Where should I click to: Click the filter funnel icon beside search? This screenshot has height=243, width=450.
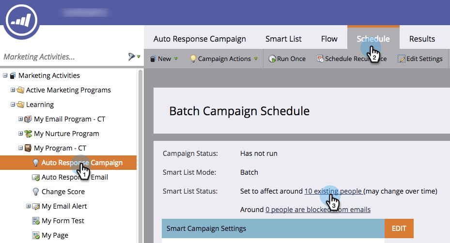[131, 57]
